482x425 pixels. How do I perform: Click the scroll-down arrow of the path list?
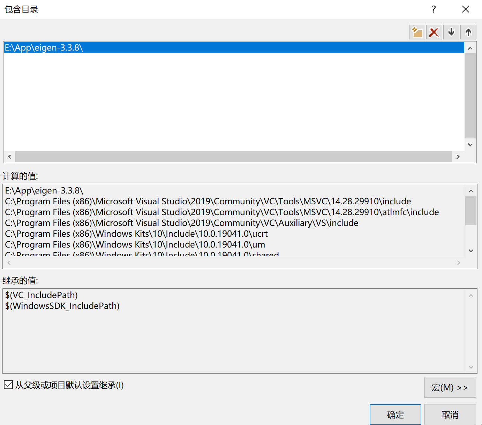[470, 144]
